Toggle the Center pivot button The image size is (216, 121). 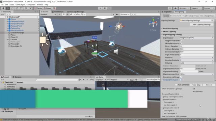[38, 8]
